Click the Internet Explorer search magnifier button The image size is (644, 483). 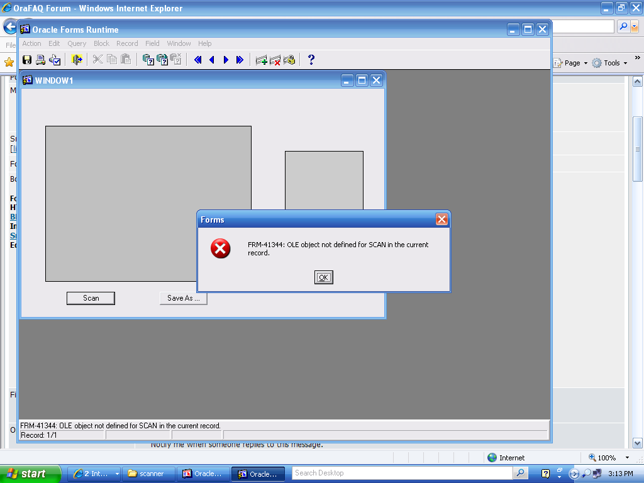(x=623, y=26)
